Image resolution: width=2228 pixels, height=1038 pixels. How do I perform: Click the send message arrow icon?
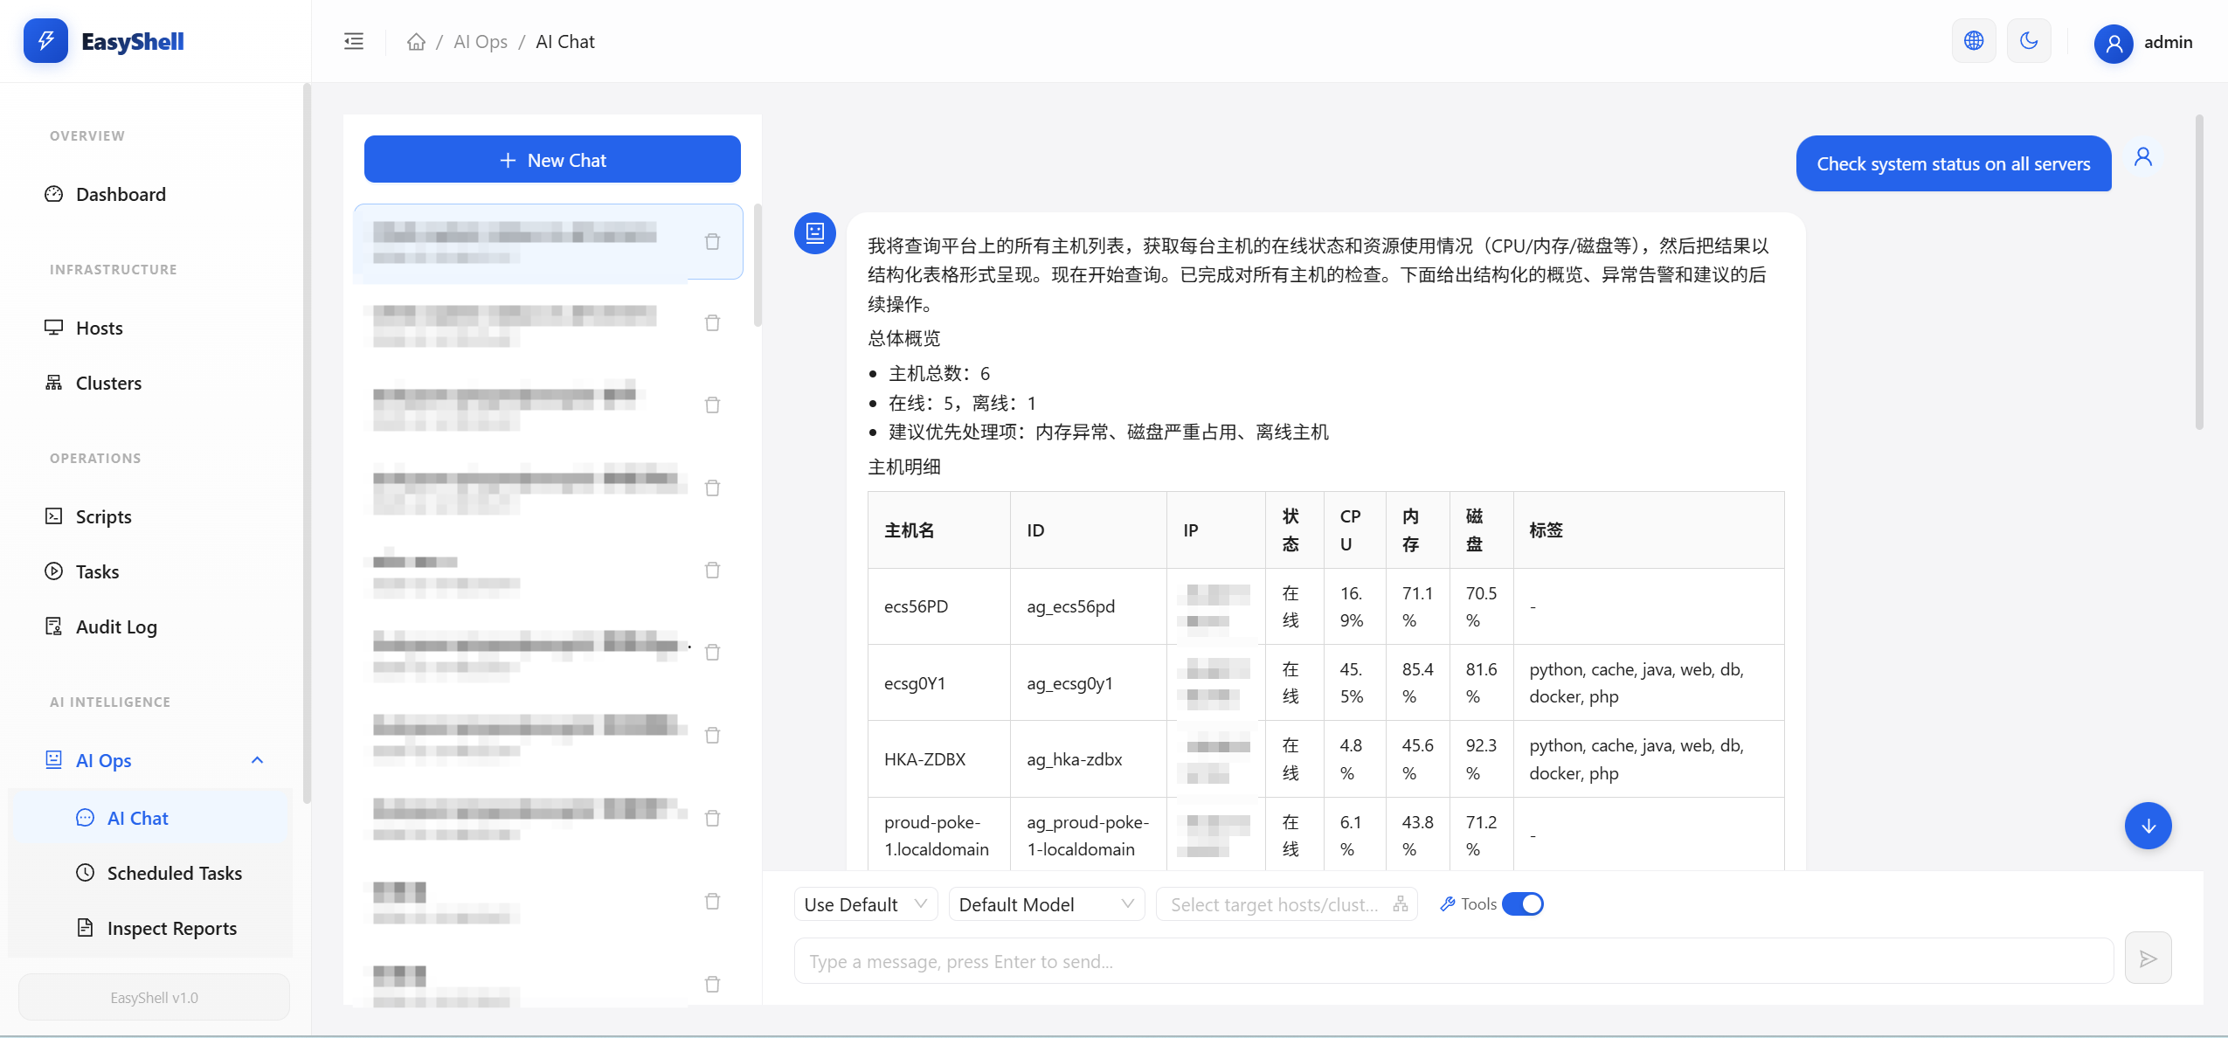point(2148,959)
